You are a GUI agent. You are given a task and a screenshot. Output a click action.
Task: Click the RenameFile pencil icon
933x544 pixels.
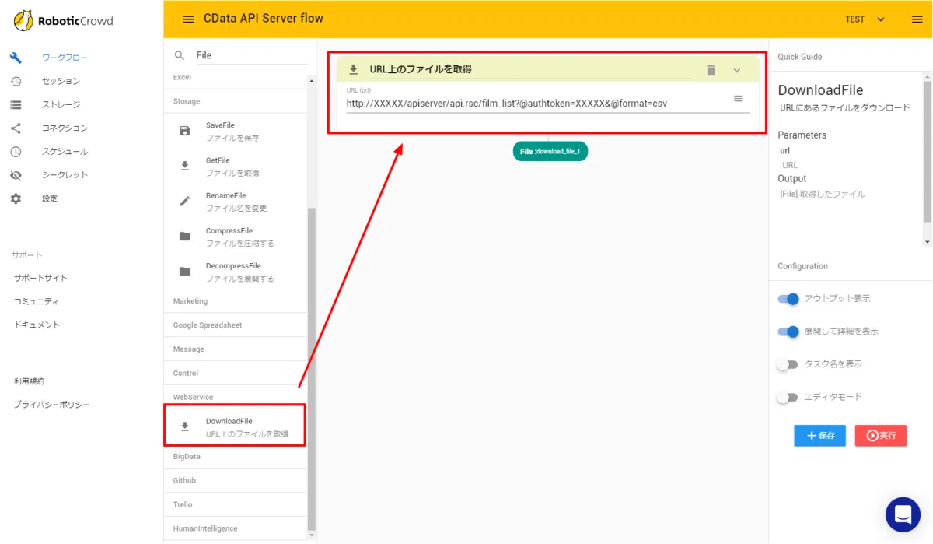click(x=185, y=201)
